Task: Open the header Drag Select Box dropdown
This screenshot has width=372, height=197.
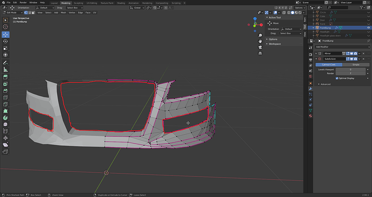Action: [x=74, y=8]
